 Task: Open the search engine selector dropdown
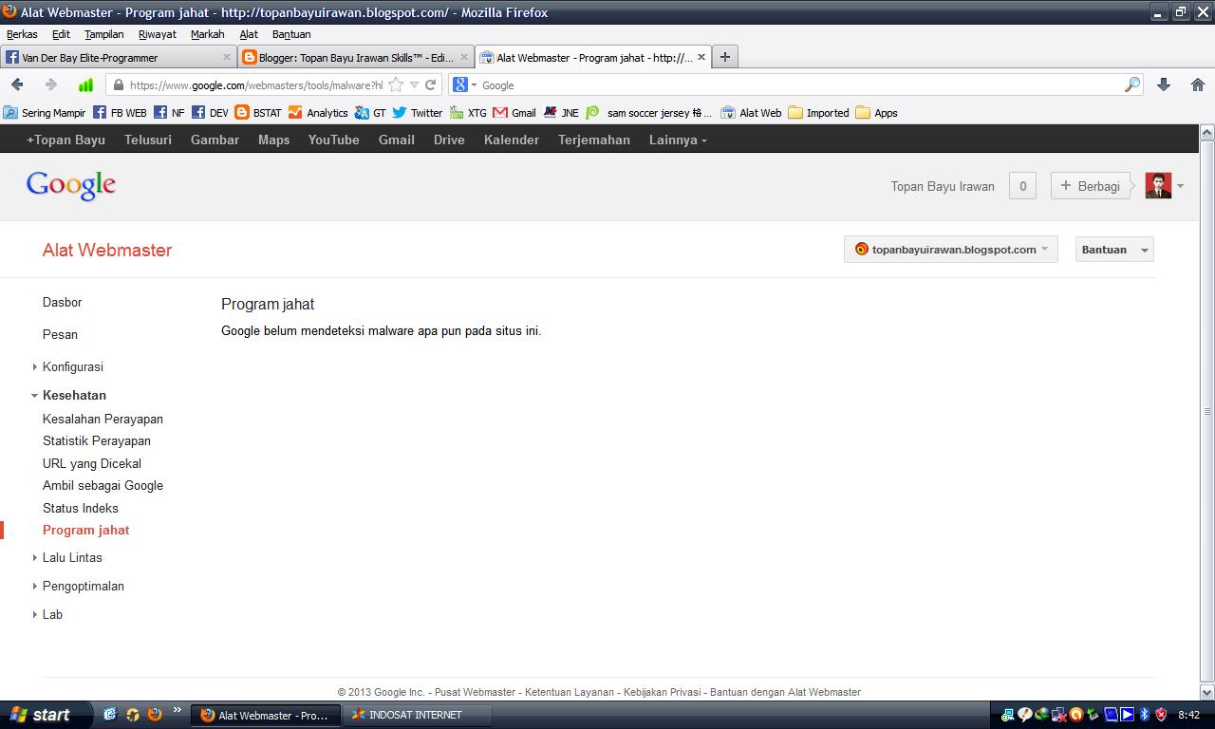click(463, 84)
